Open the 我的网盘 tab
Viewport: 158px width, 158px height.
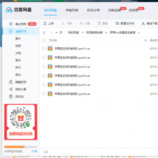pos(50,10)
